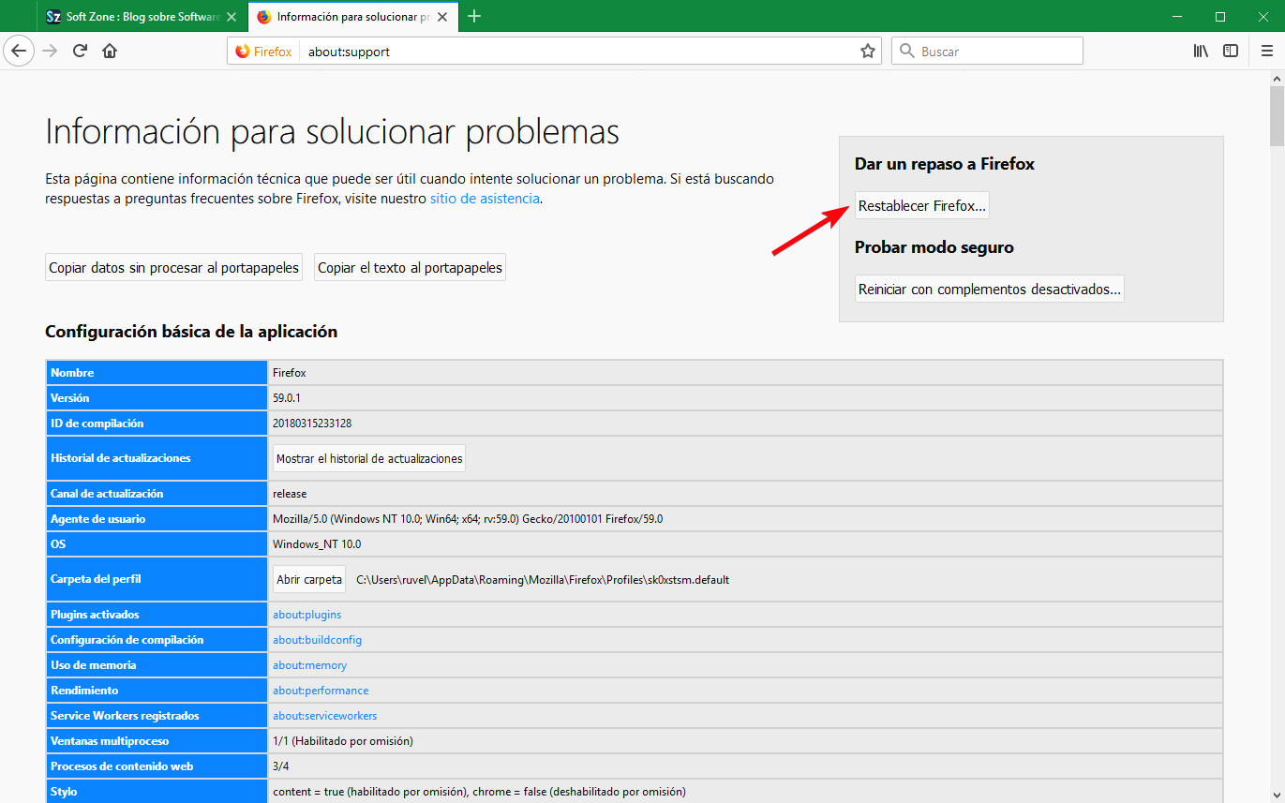Minimize the Firefox window
This screenshot has height=803, width=1285.
point(1178,16)
